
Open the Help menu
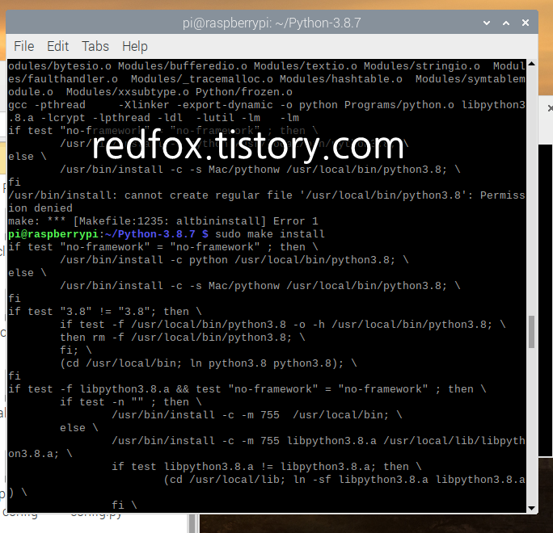[x=135, y=46]
